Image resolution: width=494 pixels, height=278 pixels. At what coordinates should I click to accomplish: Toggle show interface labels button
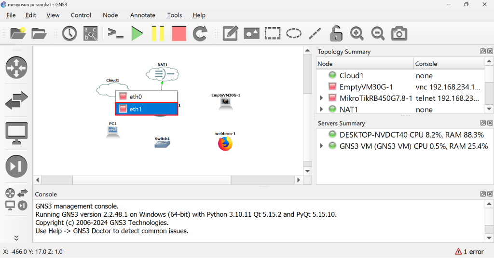(90, 33)
